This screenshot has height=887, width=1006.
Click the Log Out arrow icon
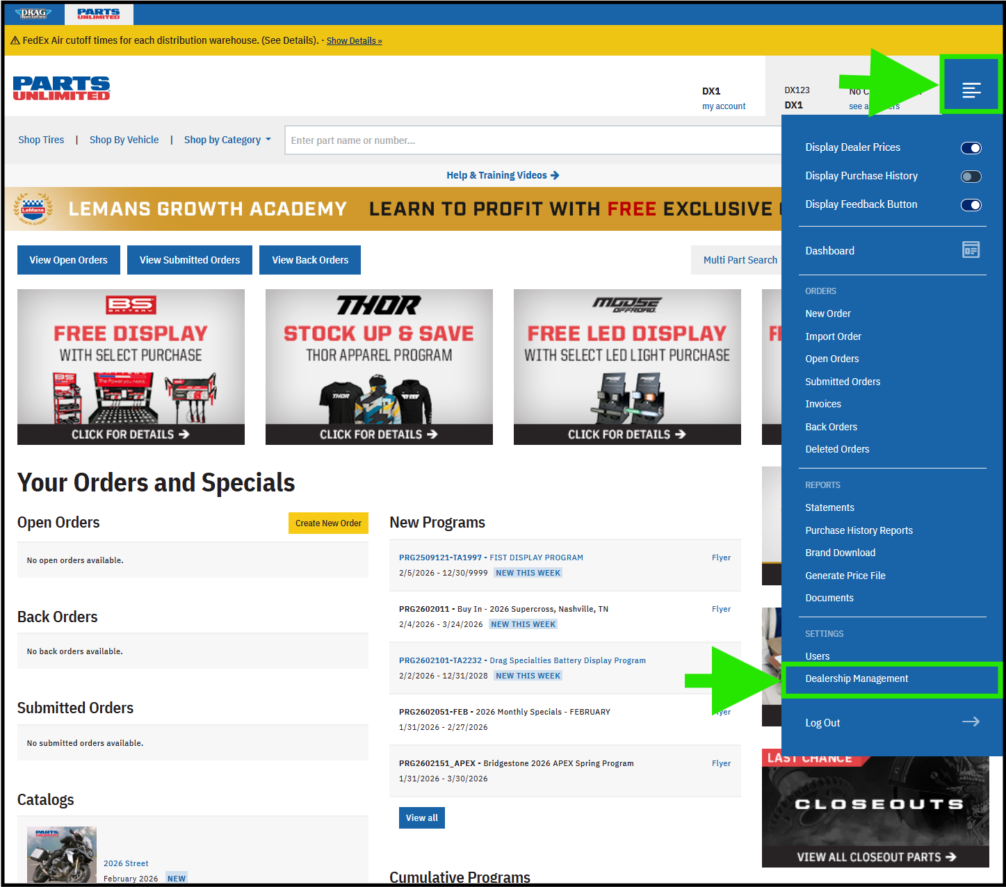coord(971,722)
